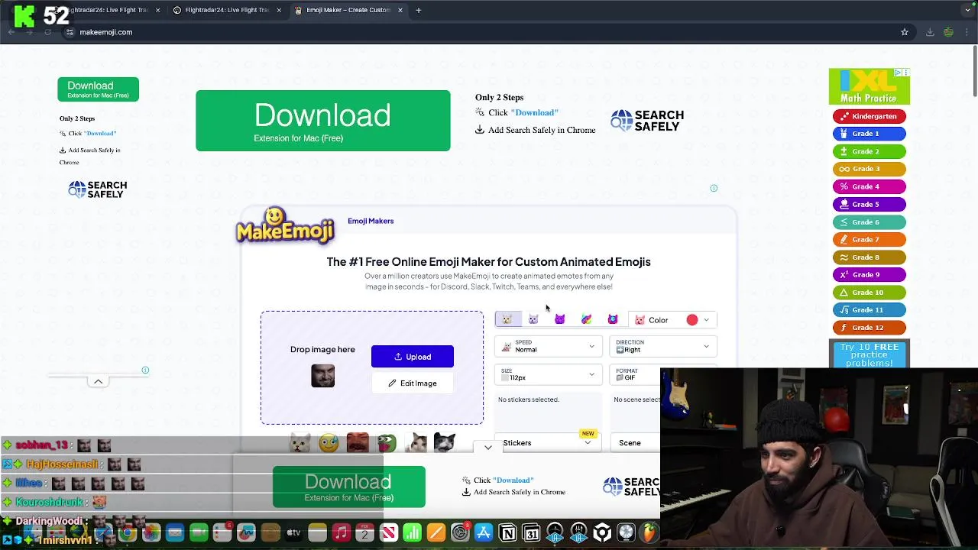Viewport: 978px width, 550px height.
Task: Choose the sweating yellow emoji sample
Action: 329,442
